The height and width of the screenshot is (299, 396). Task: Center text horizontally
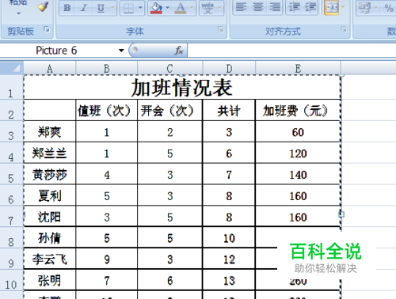(x=258, y=7)
